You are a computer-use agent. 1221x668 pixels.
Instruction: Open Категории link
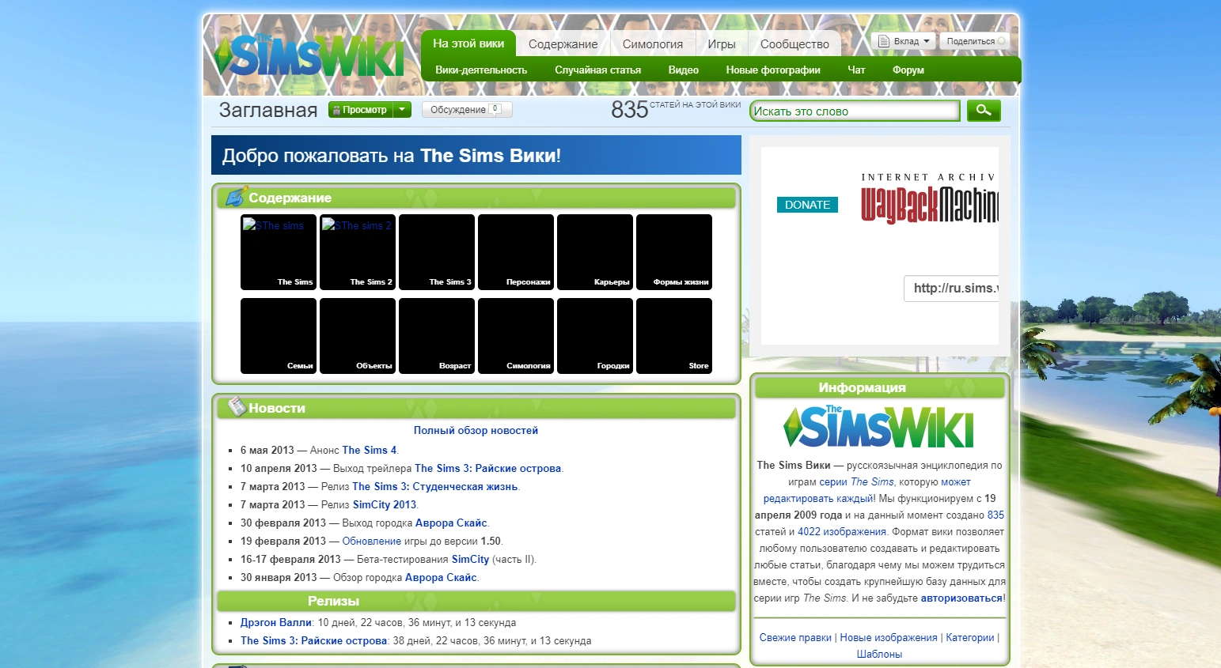(x=970, y=637)
